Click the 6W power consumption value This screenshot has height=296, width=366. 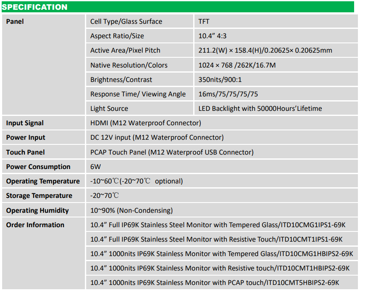click(x=96, y=167)
